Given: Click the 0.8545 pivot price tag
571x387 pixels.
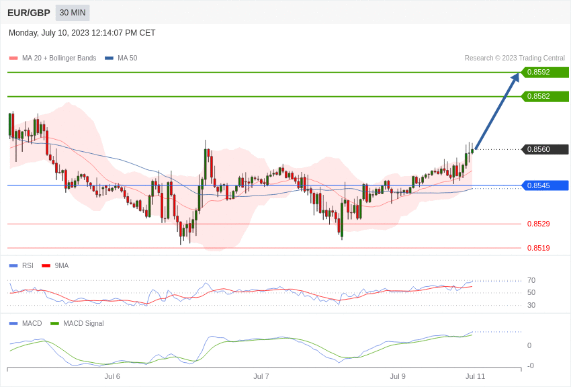Looking at the screenshot, I should pos(545,185).
